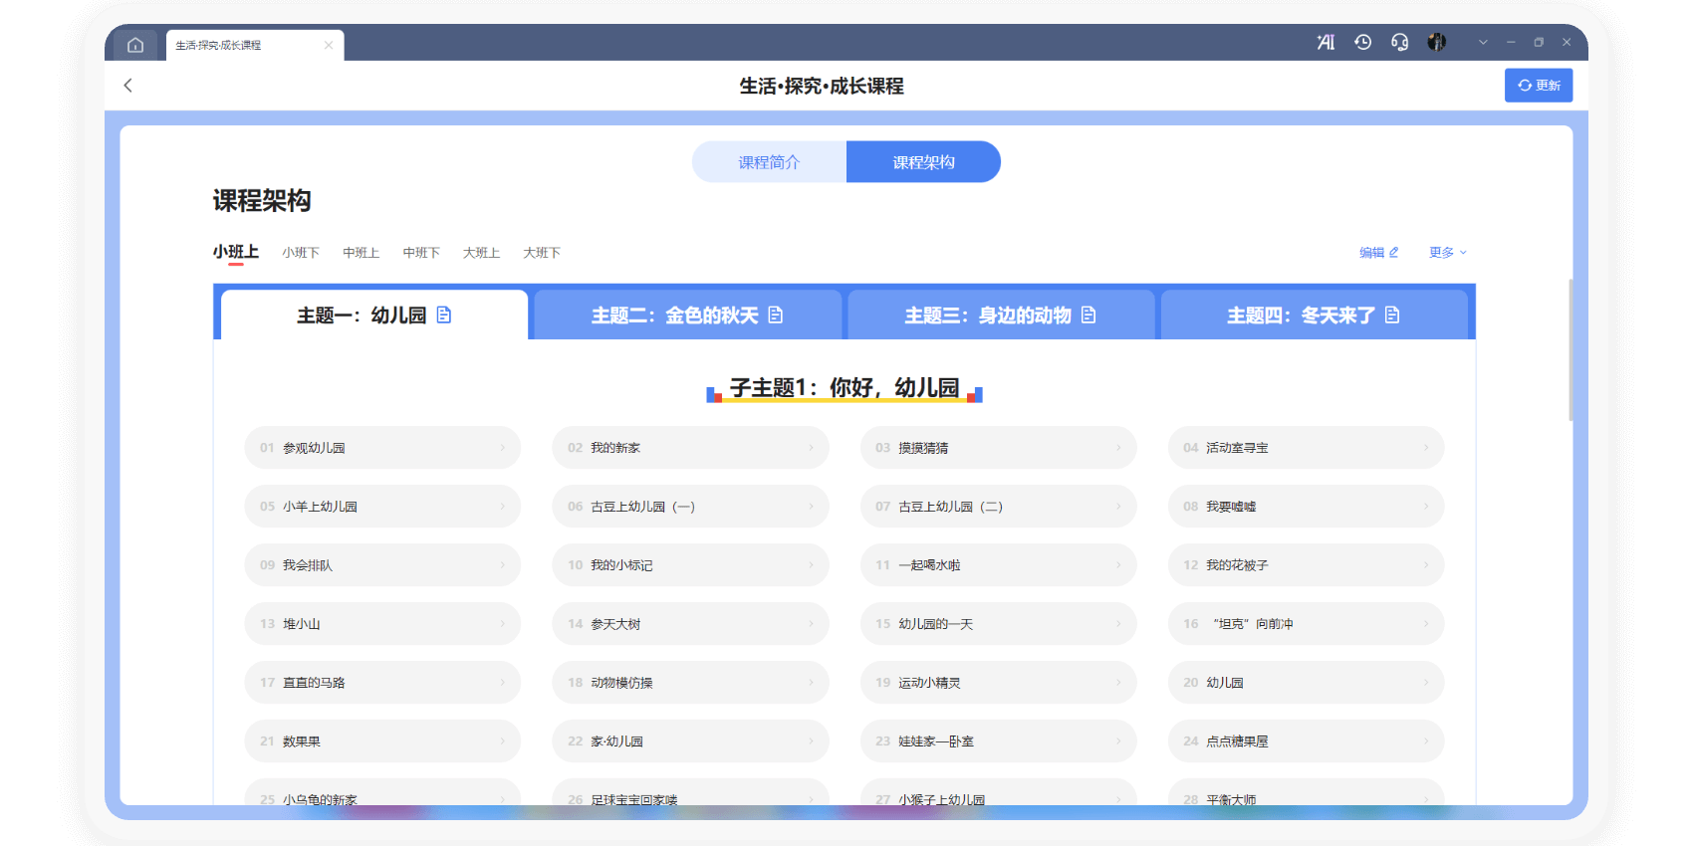Click the 更新 button
The height and width of the screenshot is (846, 1693).
click(x=1538, y=86)
